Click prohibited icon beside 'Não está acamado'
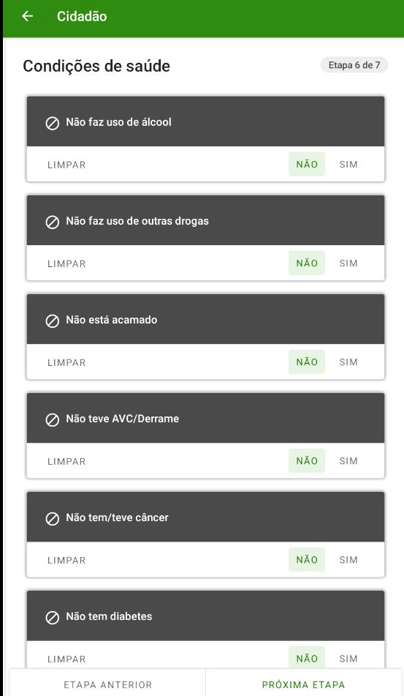 (53, 321)
